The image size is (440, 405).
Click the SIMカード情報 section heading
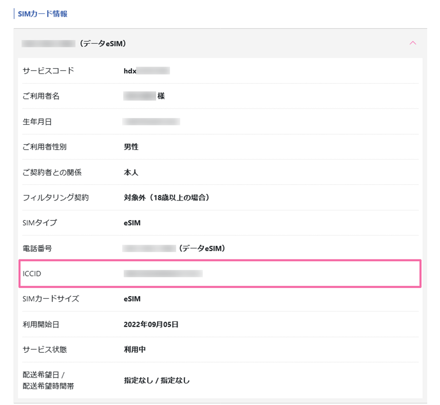pyautogui.click(x=42, y=14)
